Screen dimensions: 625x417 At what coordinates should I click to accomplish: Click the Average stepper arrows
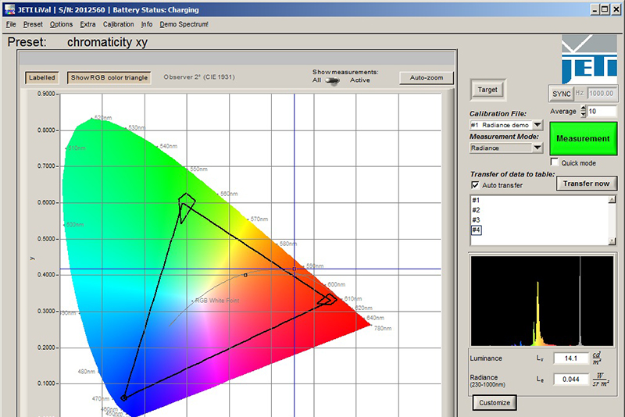coord(583,112)
